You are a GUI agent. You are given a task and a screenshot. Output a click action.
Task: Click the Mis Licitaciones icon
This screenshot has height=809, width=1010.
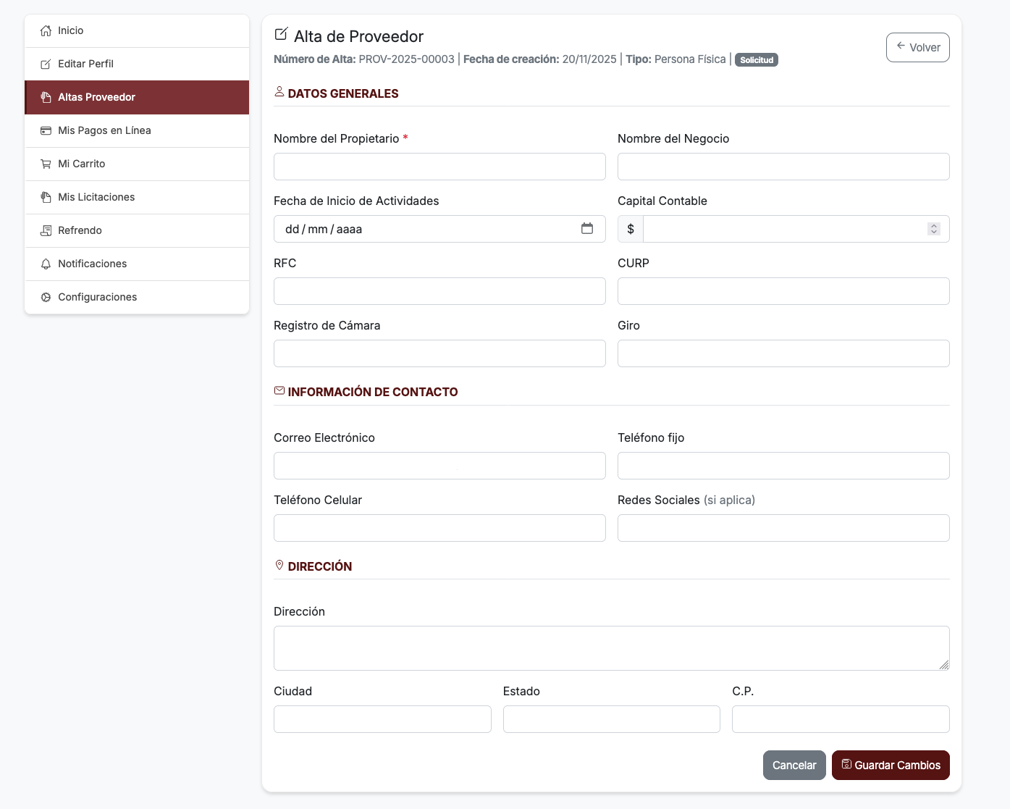[46, 197]
